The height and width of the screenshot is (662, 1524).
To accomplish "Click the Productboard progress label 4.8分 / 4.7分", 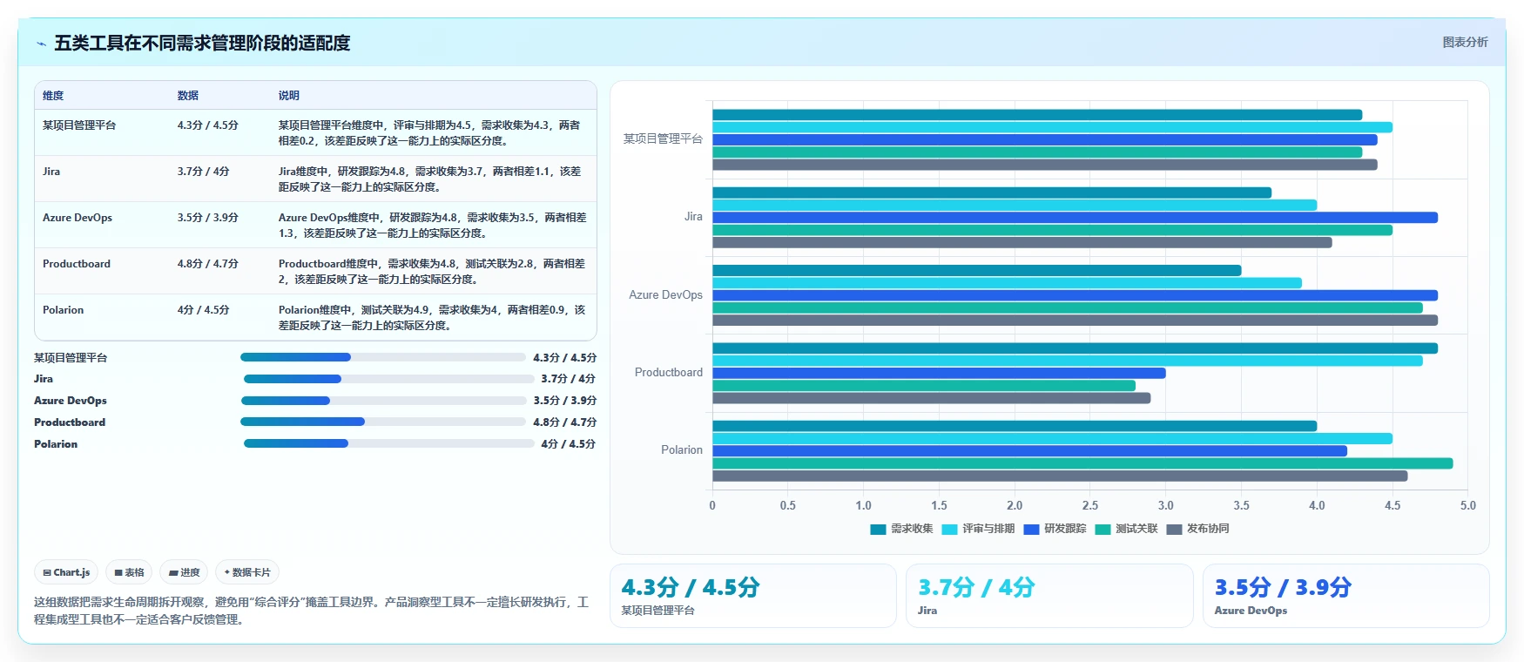I will coord(564,422).
